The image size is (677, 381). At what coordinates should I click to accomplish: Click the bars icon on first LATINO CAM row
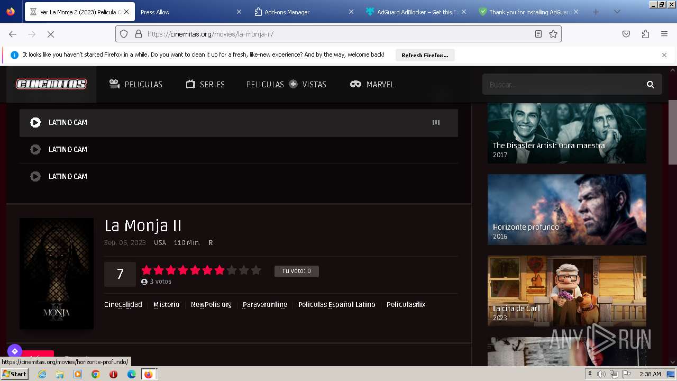pyautogui.click(x=436, y=122)
